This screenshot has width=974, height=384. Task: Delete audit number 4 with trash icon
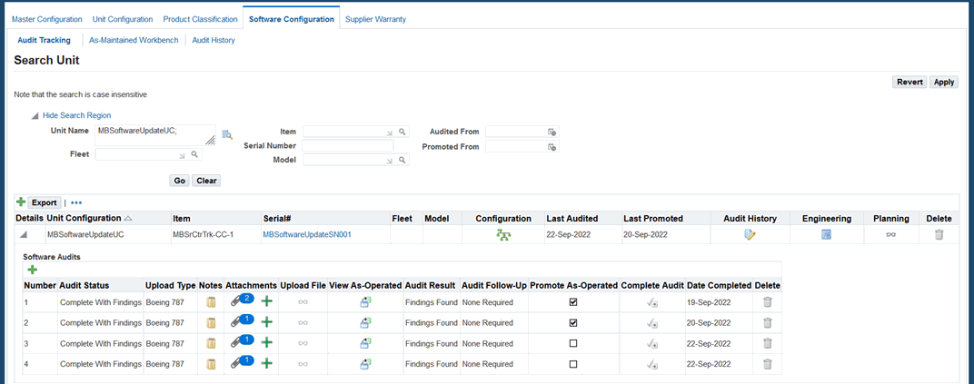tap(768, 364)
